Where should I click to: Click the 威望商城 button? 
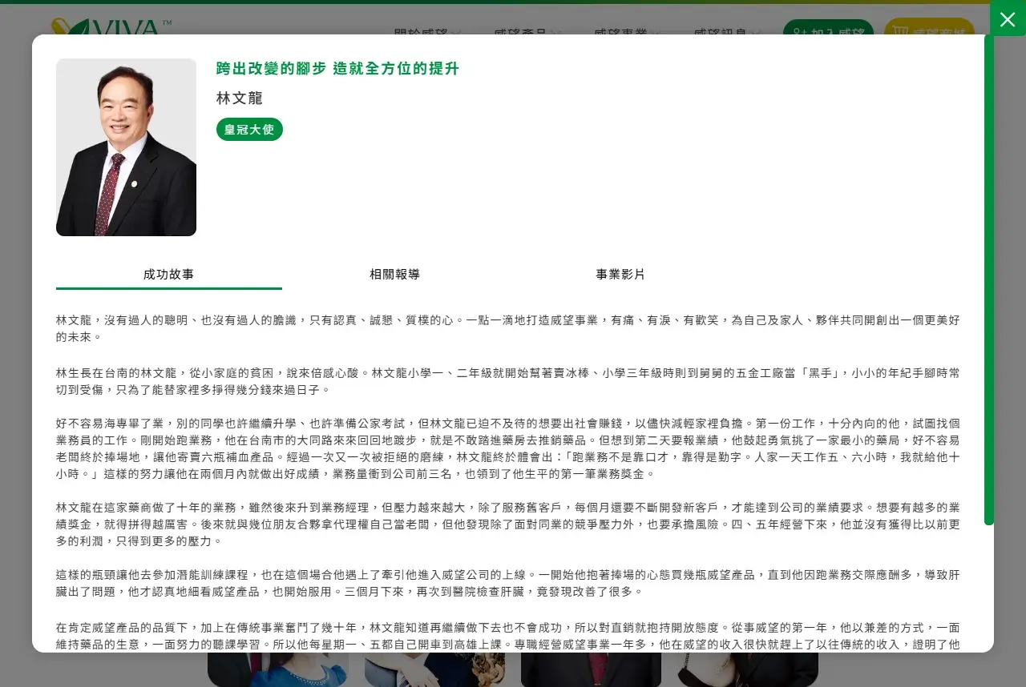tap(930, 33)
